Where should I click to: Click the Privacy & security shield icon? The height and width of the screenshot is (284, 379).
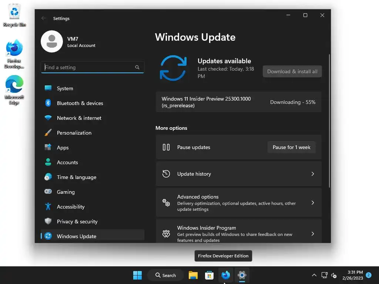(48, 221)
